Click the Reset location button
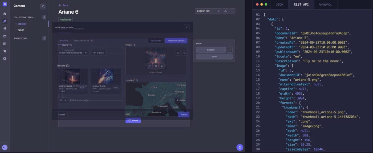Image resolution: width=373 pixels, height=153 pixels. click(133, 120)
